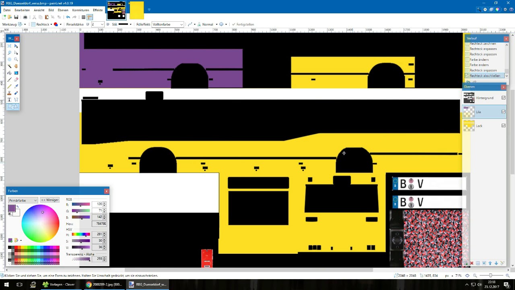This screenshot has width=515, height=290.
Task: Decrease brush width with minus button
Action: (x=88, y=25)
